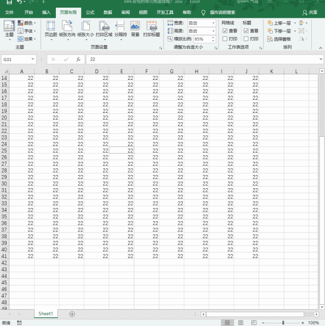Open the Width (宽度) dropdown
325x326 pixels.
(x=213, y=23)
